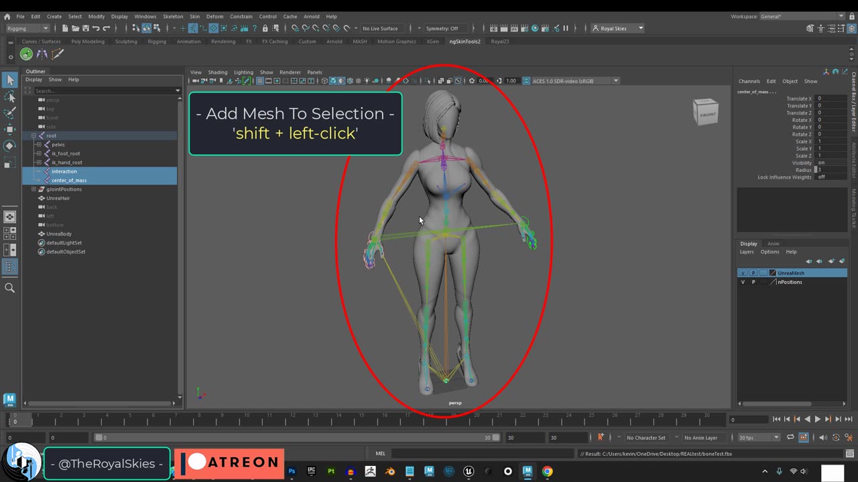Viewport: 858px width, 482px height.
Task: Click the brush ngSkinTools shelf icon
Action: pos(58,54)
